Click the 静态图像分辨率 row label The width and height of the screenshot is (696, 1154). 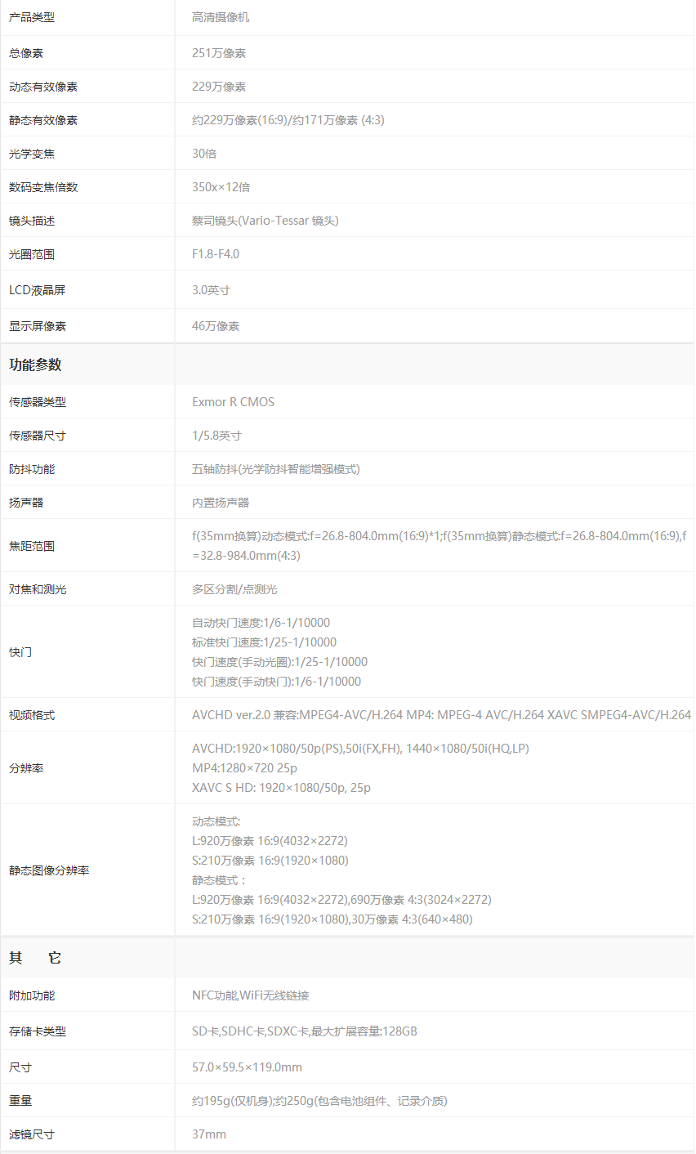pyautogui.click(x=49, y=871)
